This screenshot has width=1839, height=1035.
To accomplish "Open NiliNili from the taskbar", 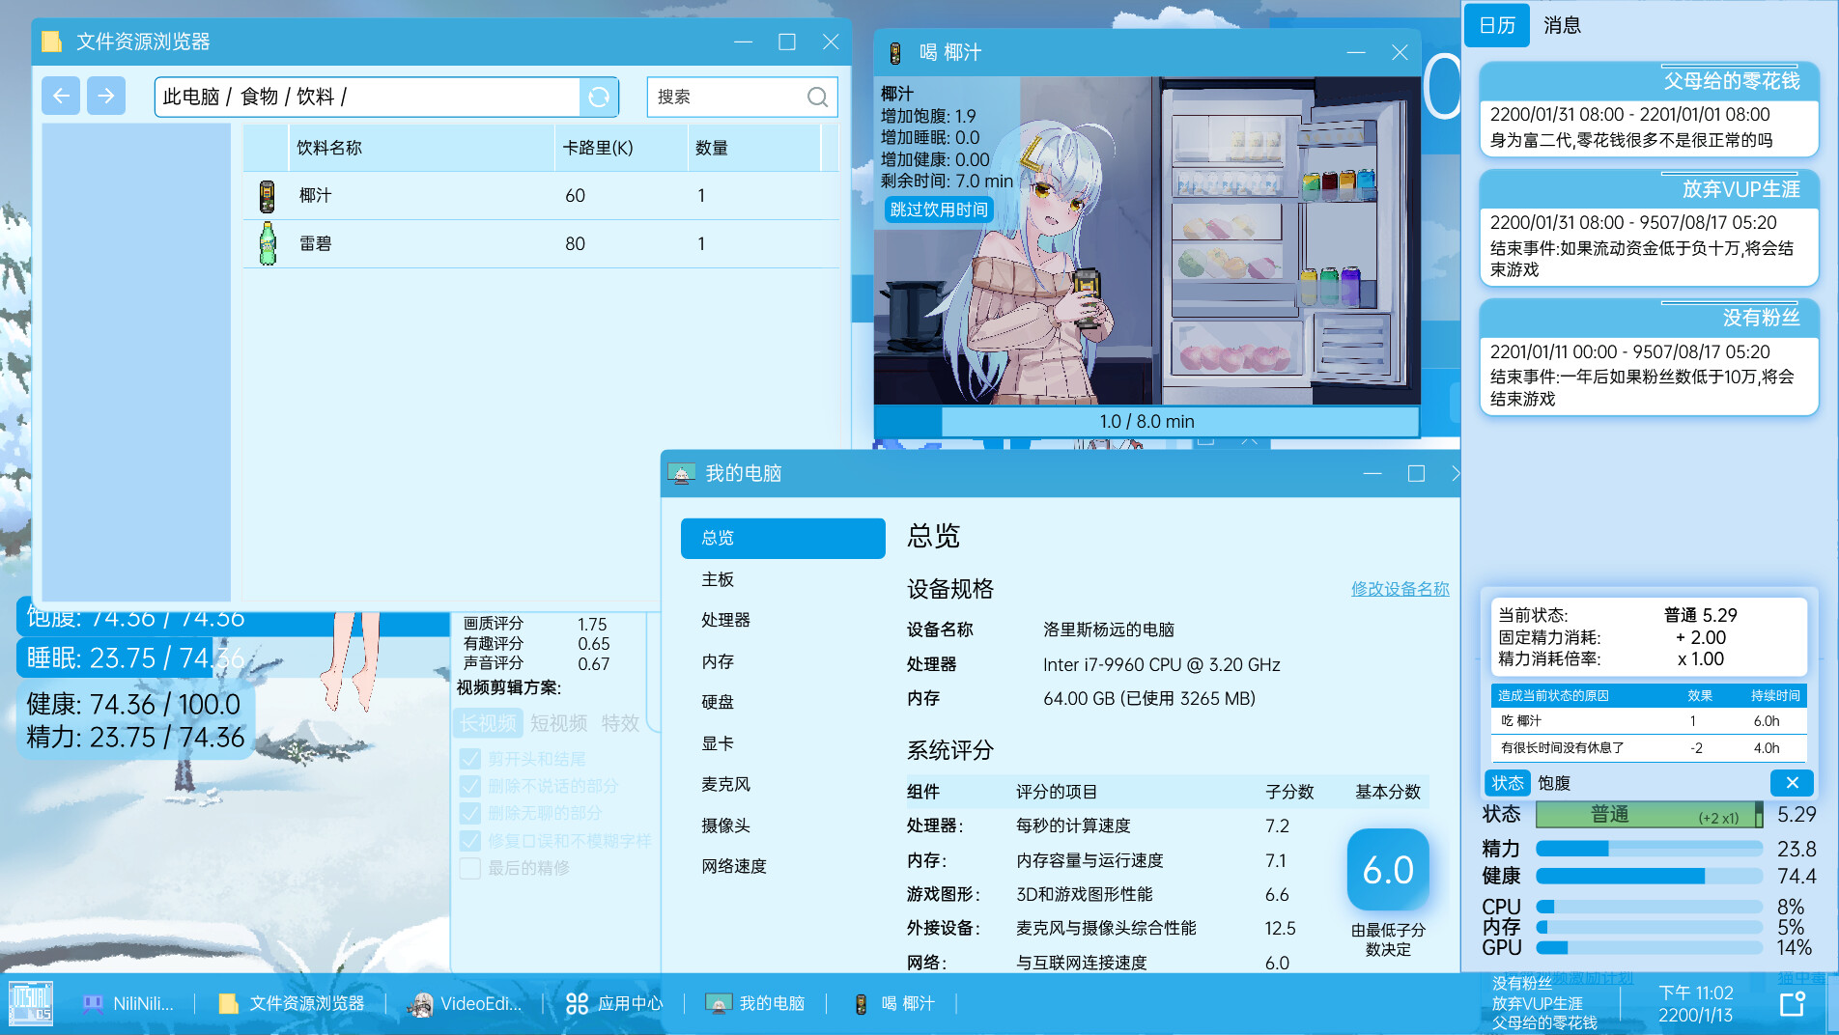I will [130, 1003].
